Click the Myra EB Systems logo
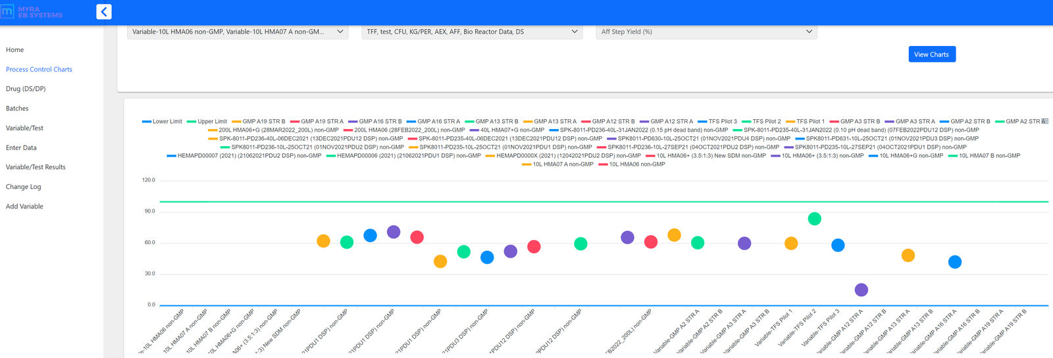 click(32, 12)
